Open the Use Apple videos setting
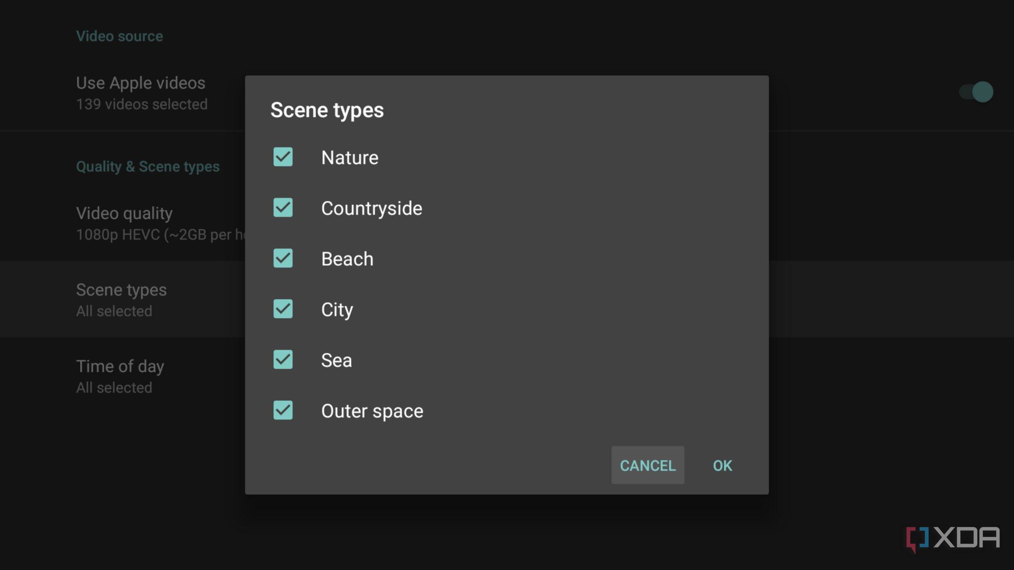The height and width of the screenshot is (570, 1014). point(507,93)
